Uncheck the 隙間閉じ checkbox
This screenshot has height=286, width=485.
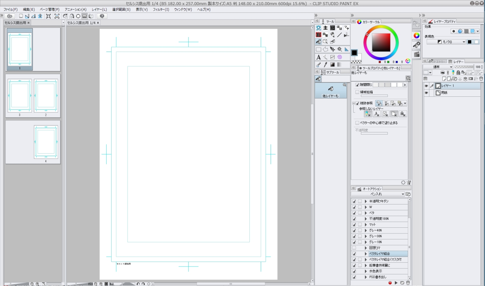[x=357, y=85]
